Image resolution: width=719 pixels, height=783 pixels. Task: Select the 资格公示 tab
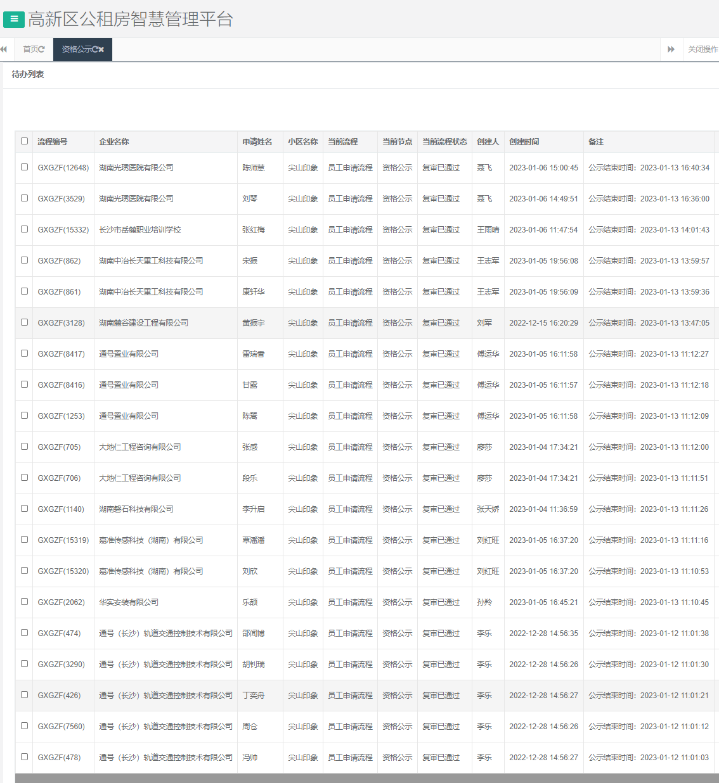click(76, 49)
